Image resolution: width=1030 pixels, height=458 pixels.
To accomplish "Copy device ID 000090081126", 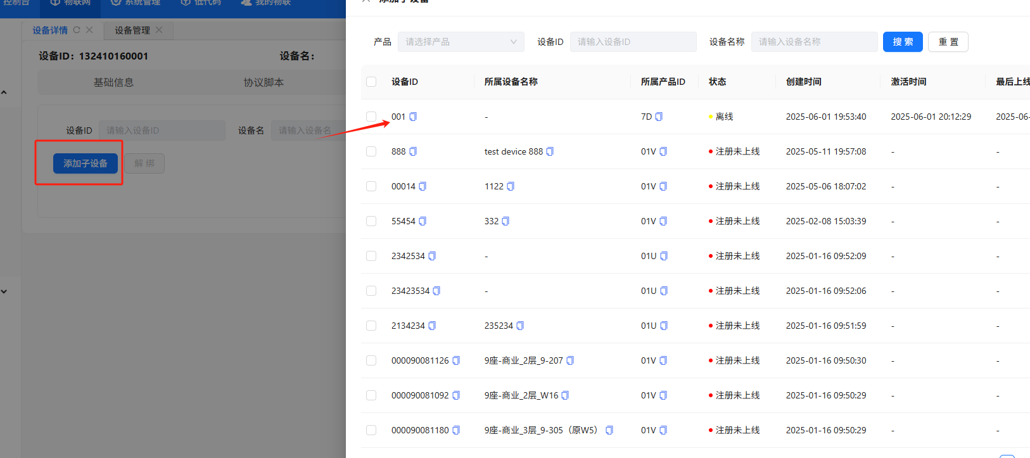I will click(456, 360).
